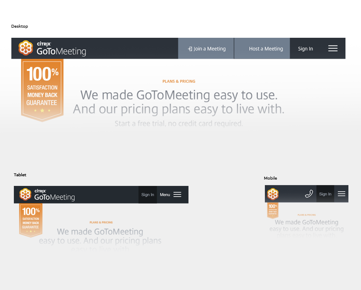Open the hamburger menu in the desktop header

click(x=333, y=49)
